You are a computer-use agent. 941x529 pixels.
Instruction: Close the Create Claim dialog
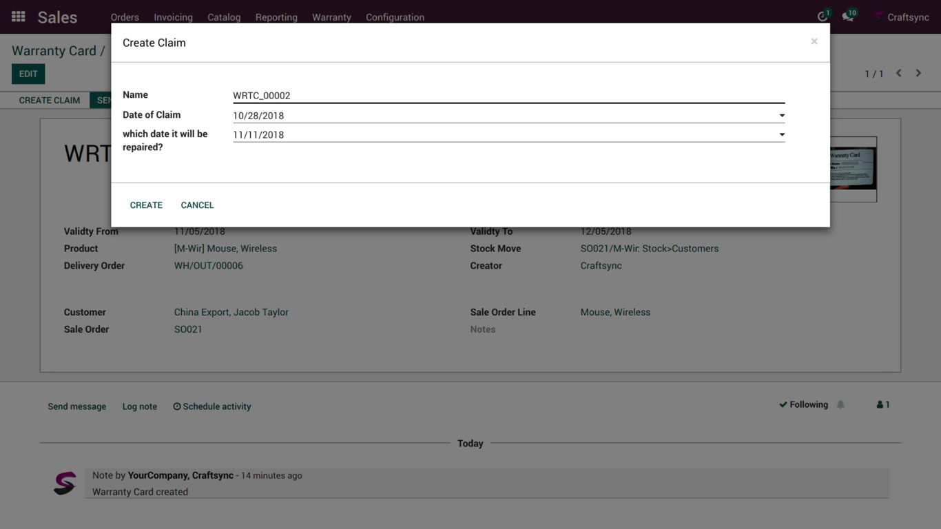point(814,42)
